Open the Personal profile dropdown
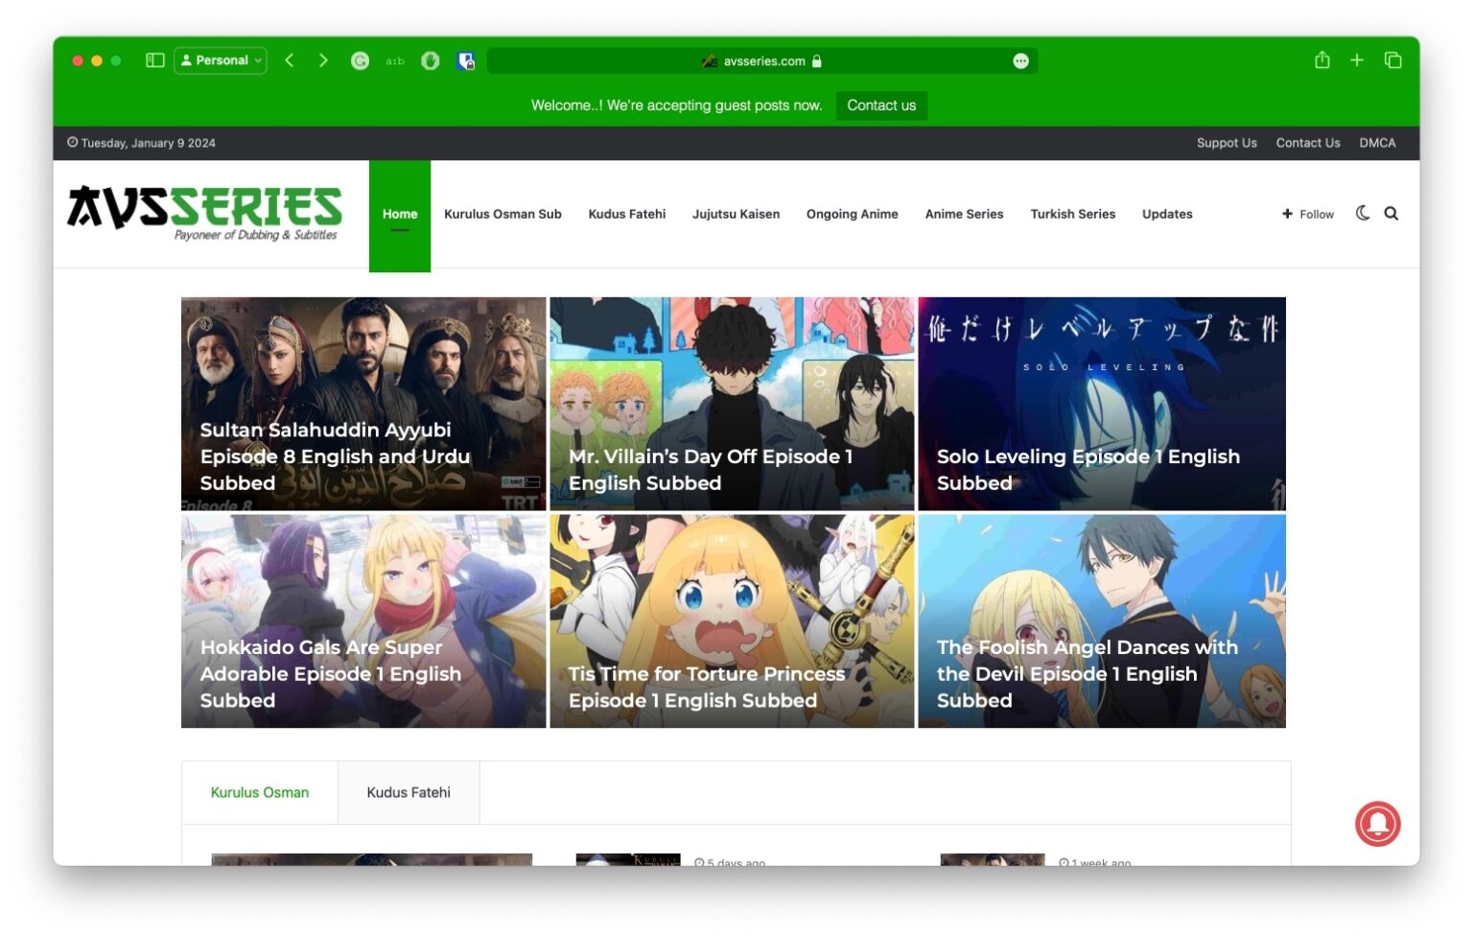 220,59
